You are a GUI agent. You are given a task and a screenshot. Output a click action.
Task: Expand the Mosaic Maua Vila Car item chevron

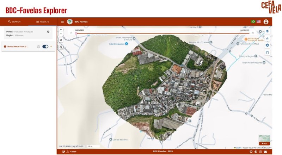(x=51, y=46)
